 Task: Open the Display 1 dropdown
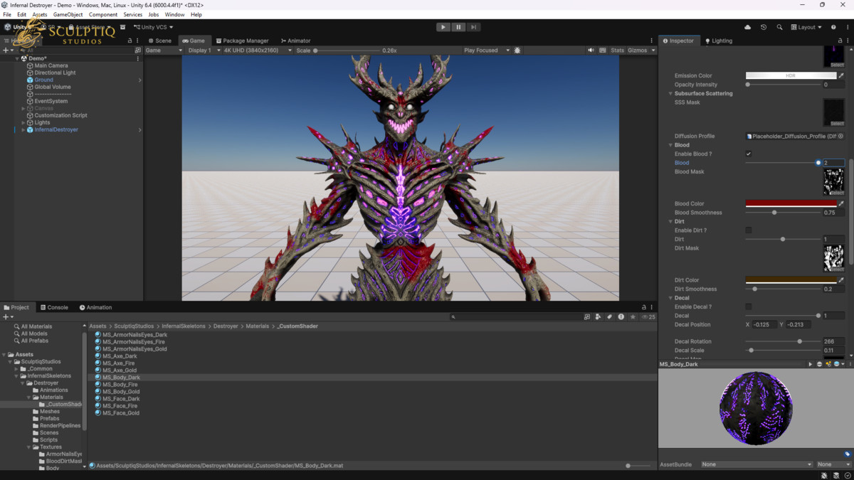click(204, 50)
